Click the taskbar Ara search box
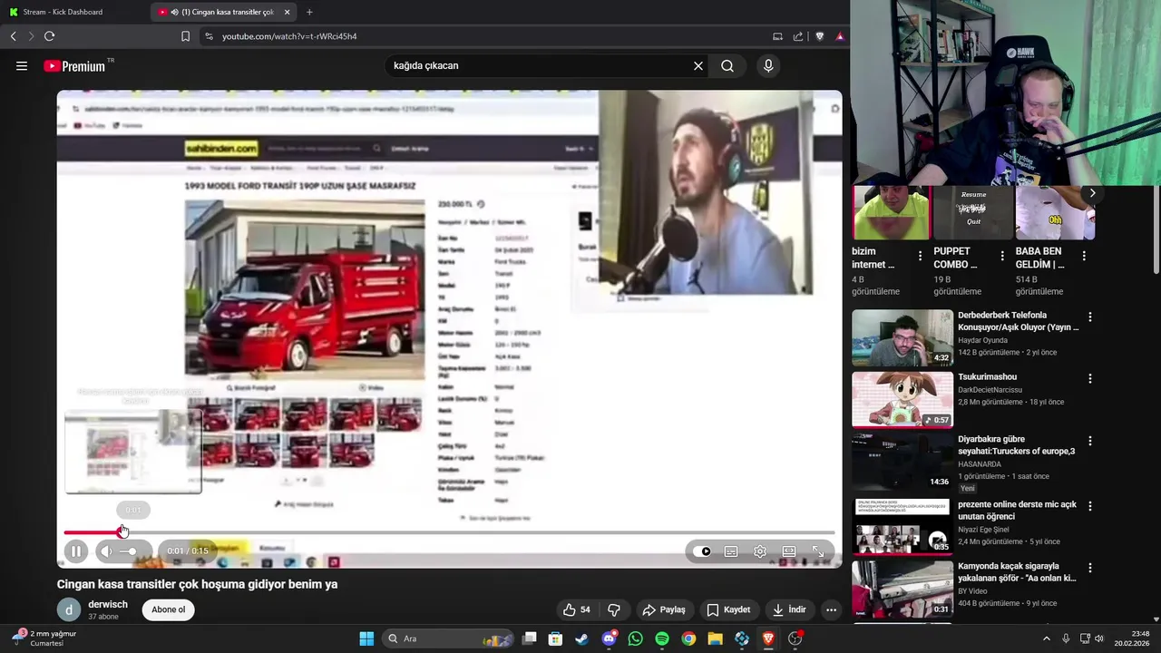Viewport: 1161px width, 653px height. click(449, 638)
